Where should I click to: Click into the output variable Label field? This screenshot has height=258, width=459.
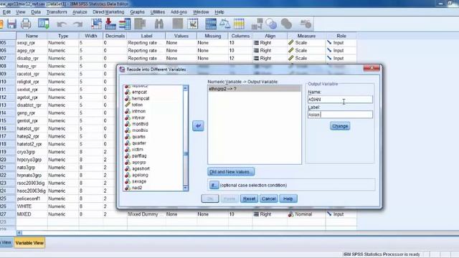(x=340, y=115)
